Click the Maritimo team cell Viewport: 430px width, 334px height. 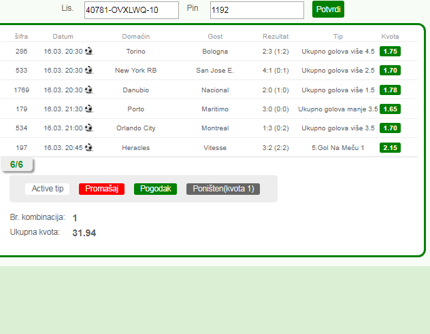click(x=215, y=109)
